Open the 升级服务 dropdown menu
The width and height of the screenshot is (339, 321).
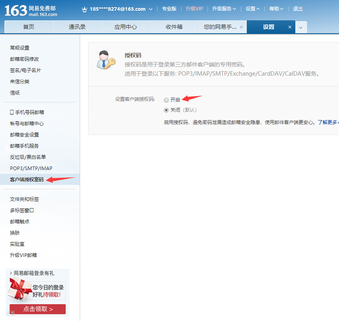(224, 9)
